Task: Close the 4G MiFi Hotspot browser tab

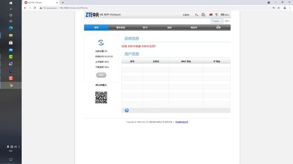Action: coord(57,3)
